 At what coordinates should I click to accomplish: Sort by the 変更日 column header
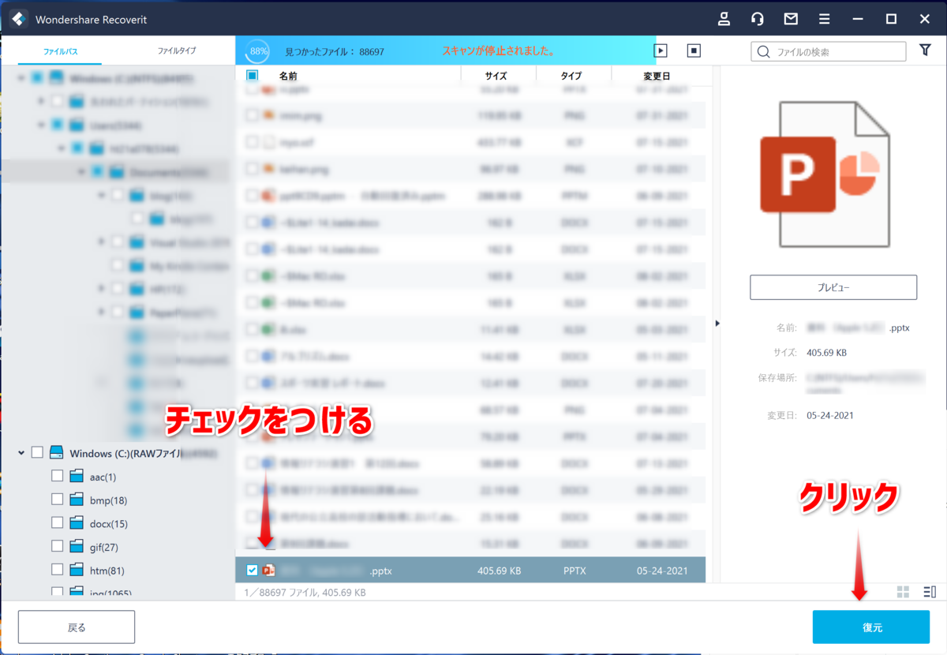[657, 76]
